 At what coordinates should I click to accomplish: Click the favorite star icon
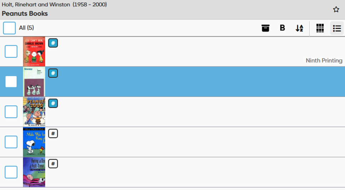pos(336,10)
